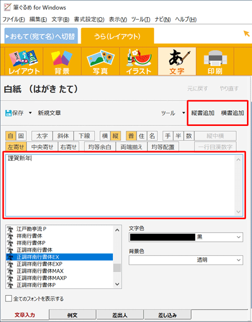Switch to 縦 vertical writing
Image resolution: width=252 pixels, height=322 pixels.
coord(115,136)
